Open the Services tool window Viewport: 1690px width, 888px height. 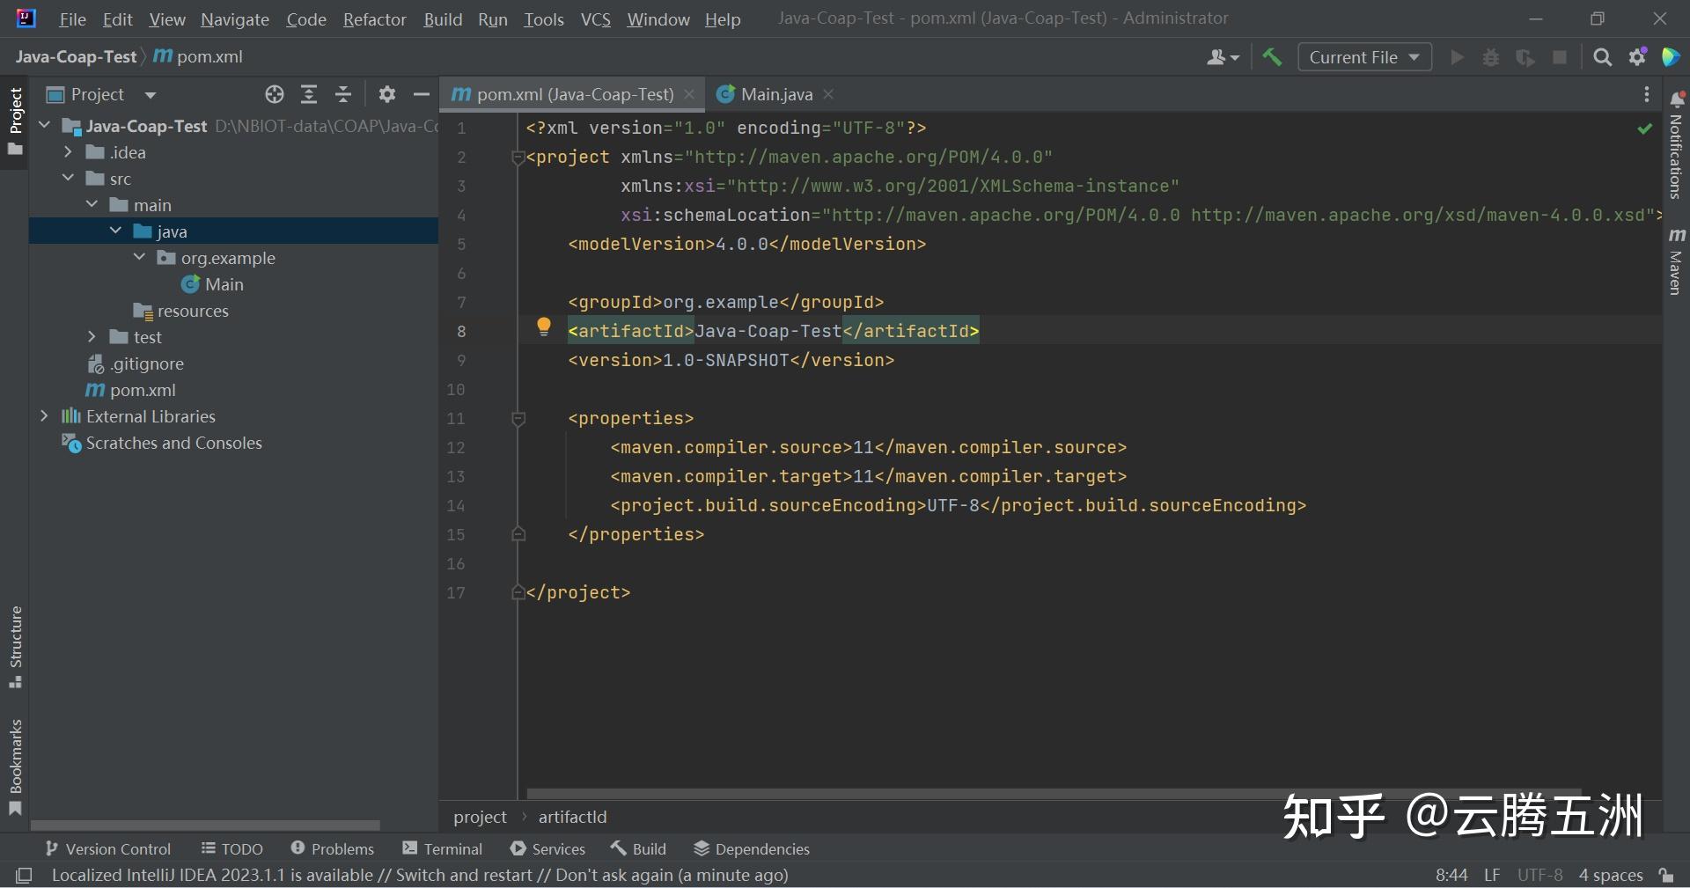547,849
